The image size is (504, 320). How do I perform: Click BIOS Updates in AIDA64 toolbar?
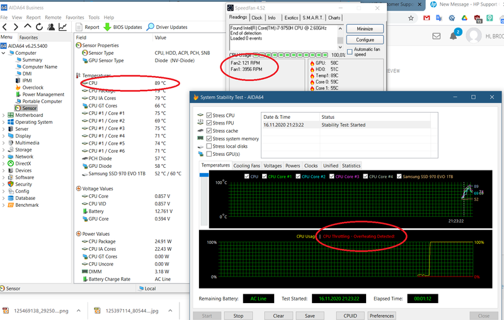(x=123, y=27)
